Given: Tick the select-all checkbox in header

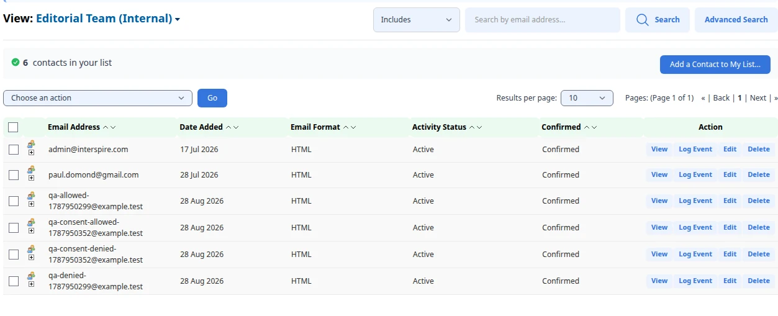Looking at the screenshot, I should [13, 127].
